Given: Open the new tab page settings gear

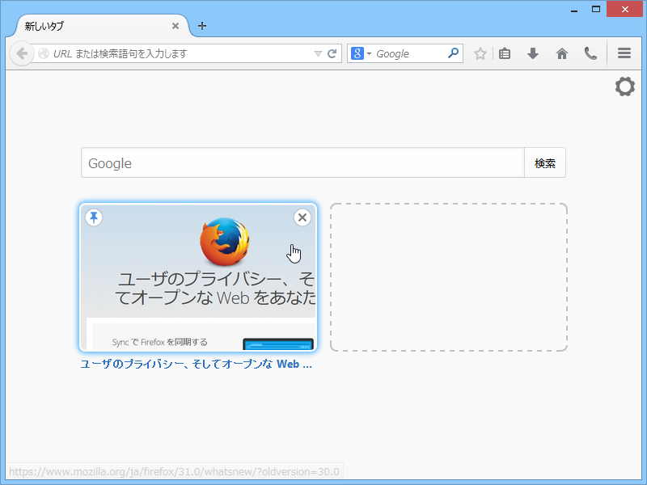Looking at the screenshot, I should point(624,86).
